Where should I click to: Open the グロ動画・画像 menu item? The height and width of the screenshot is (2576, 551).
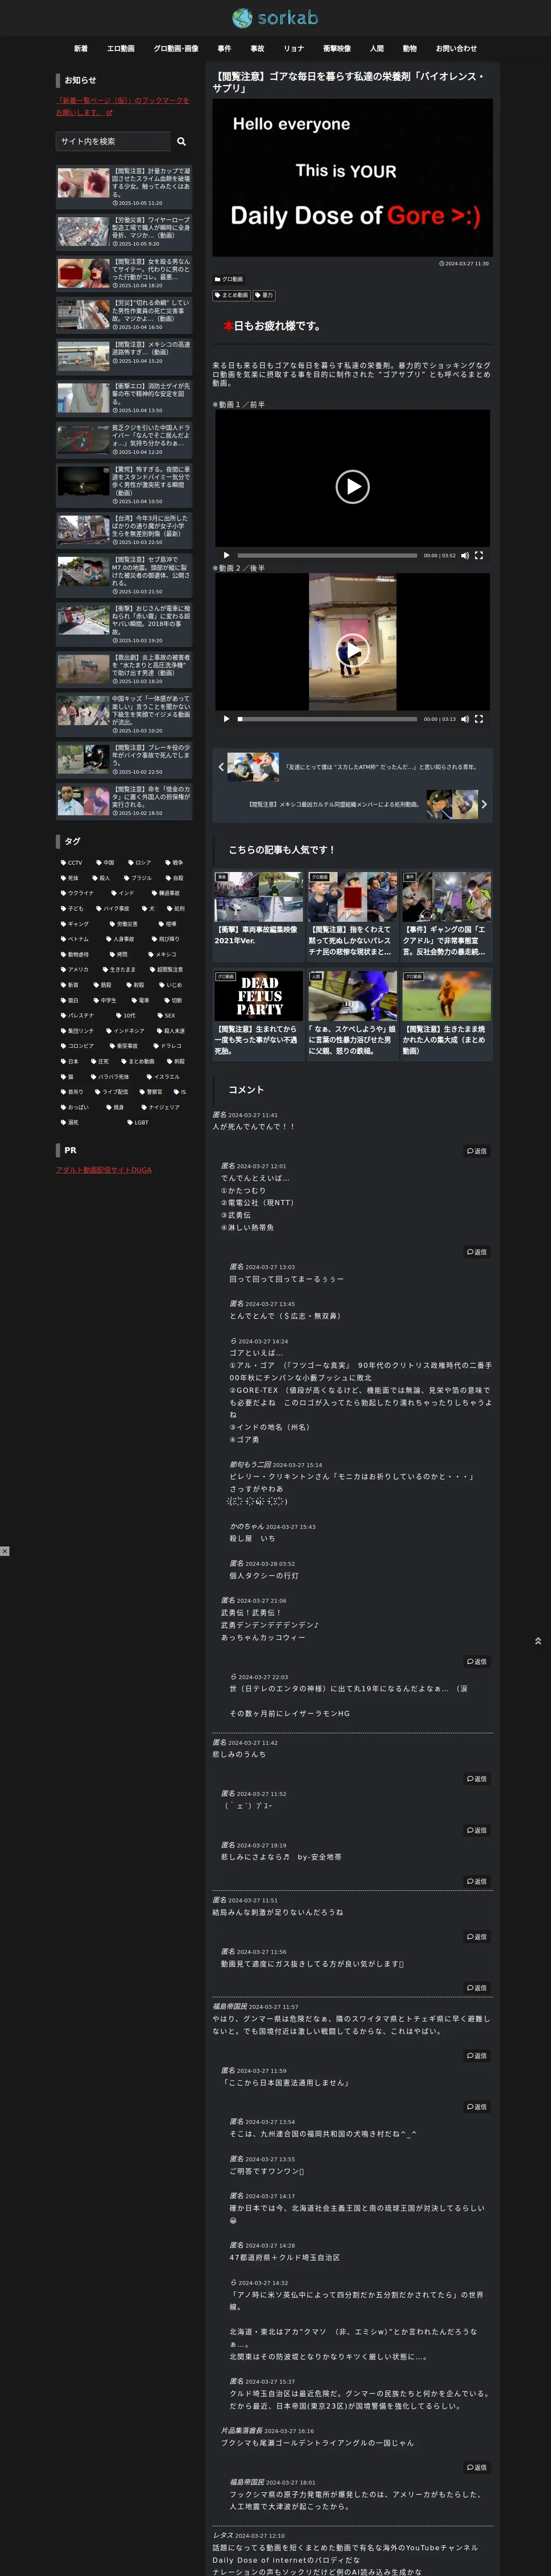(176, 48)
